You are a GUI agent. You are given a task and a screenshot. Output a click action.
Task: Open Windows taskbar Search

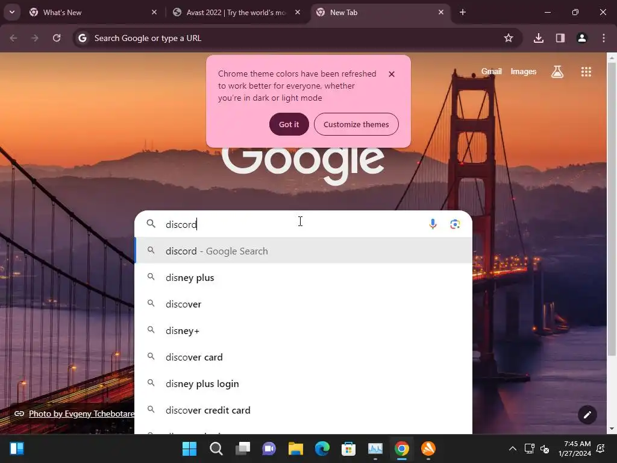pos(216,449)
